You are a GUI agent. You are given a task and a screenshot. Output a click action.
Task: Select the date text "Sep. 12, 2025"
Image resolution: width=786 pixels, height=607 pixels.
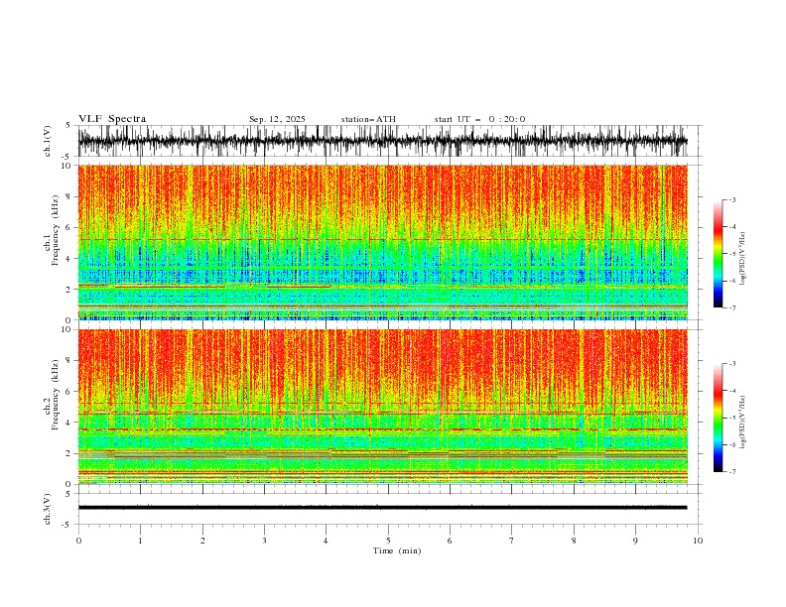coord(277,119)
